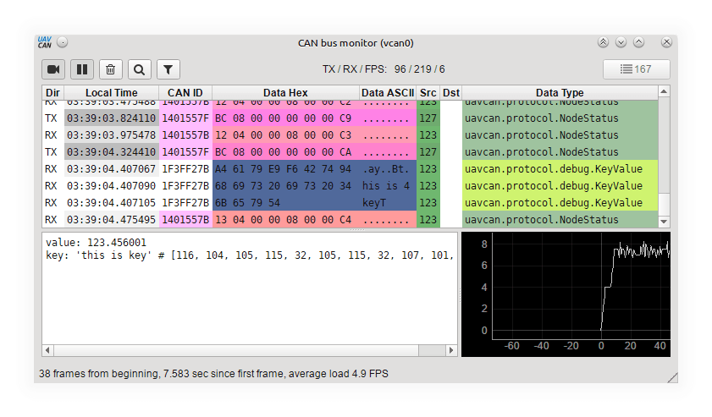Click the table's scroll down arrow
This screenshot has width=712, height=417.
(x=664, y=222)
